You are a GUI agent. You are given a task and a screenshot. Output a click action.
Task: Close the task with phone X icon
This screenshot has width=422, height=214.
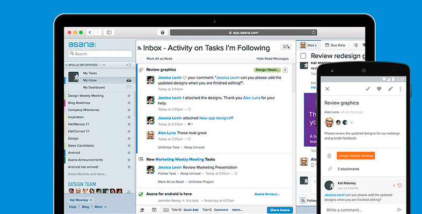[328, 89]
